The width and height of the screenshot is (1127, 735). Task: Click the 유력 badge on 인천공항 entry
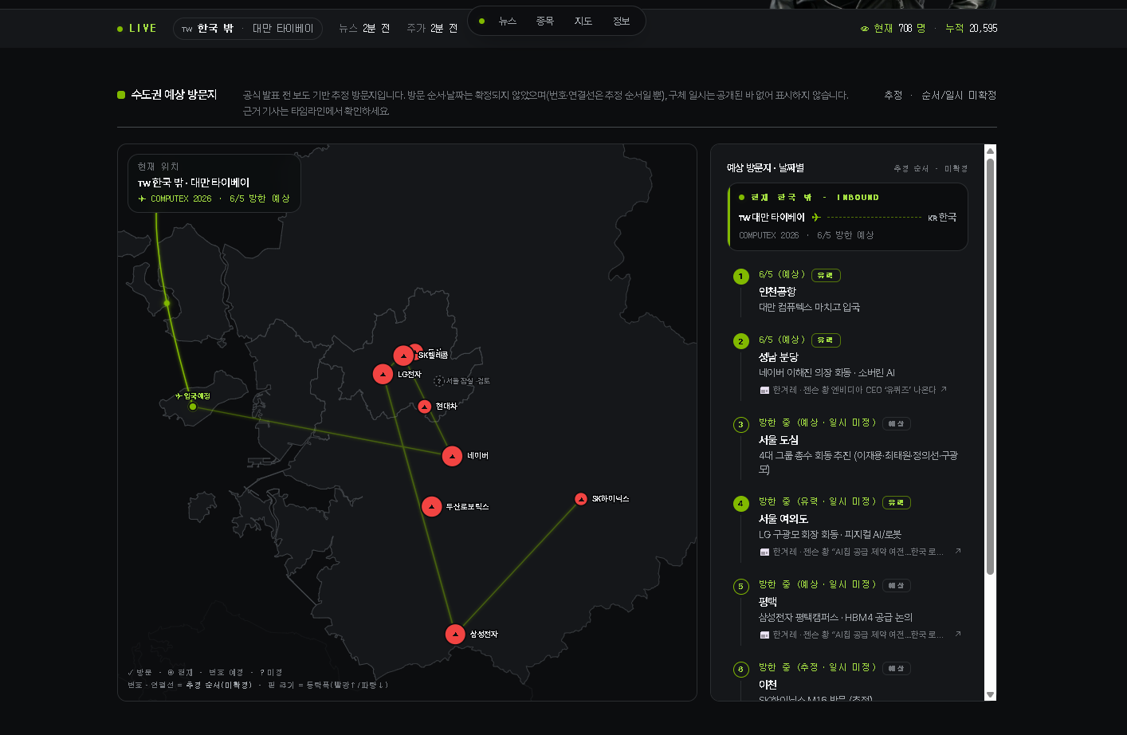(x=826, y=275)
